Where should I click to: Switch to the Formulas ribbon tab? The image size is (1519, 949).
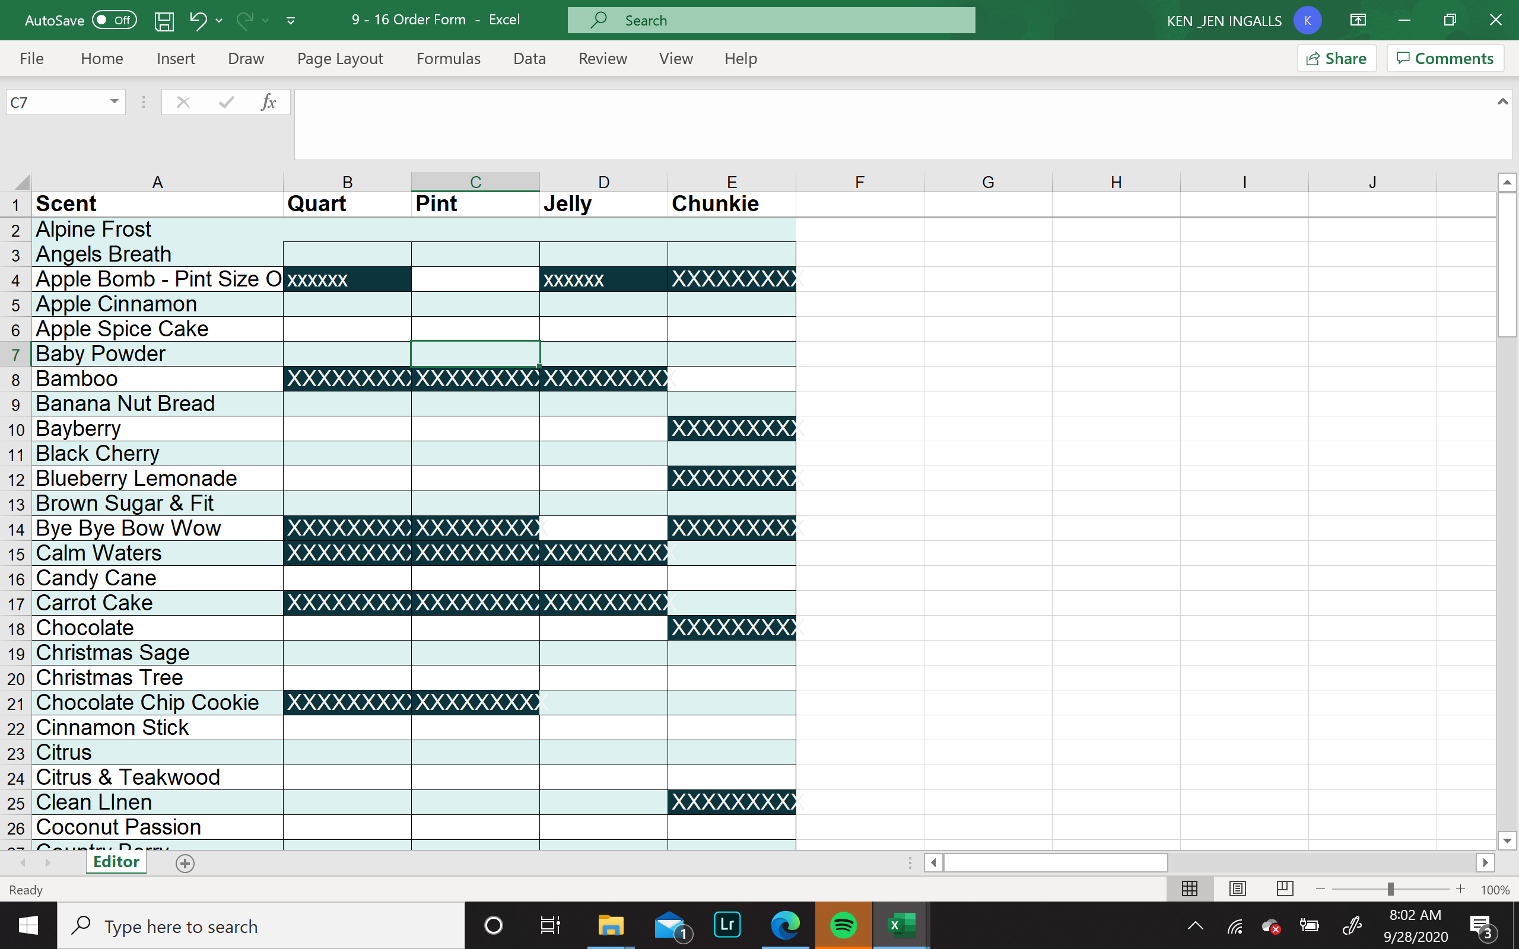447,58
